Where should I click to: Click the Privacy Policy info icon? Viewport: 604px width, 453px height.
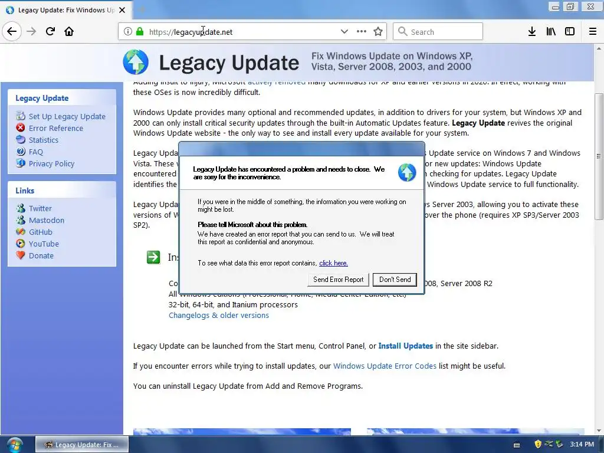[x=21, y=163]
